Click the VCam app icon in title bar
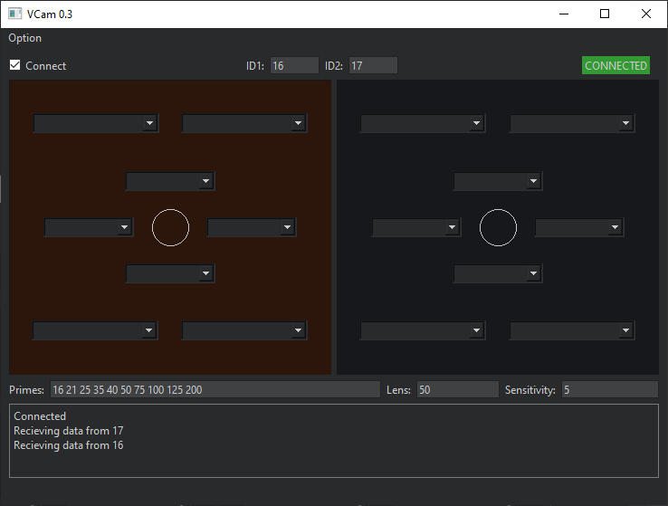 tap(14, 14)
